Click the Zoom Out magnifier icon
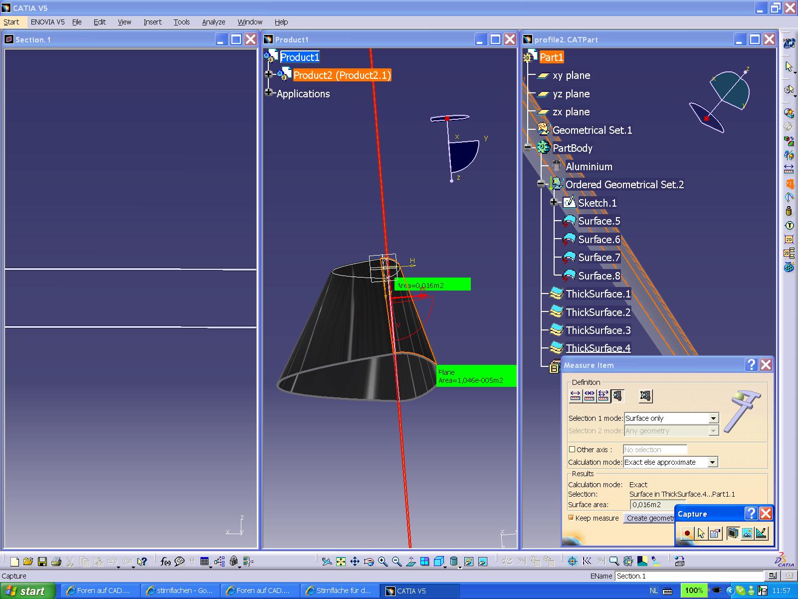 [x=397, y=562]
